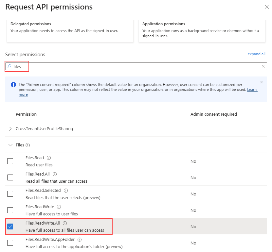This screenshot has width=272, height=252.
Task: Enable the Files.Read.Selected permission
Action: click(10, 193)
